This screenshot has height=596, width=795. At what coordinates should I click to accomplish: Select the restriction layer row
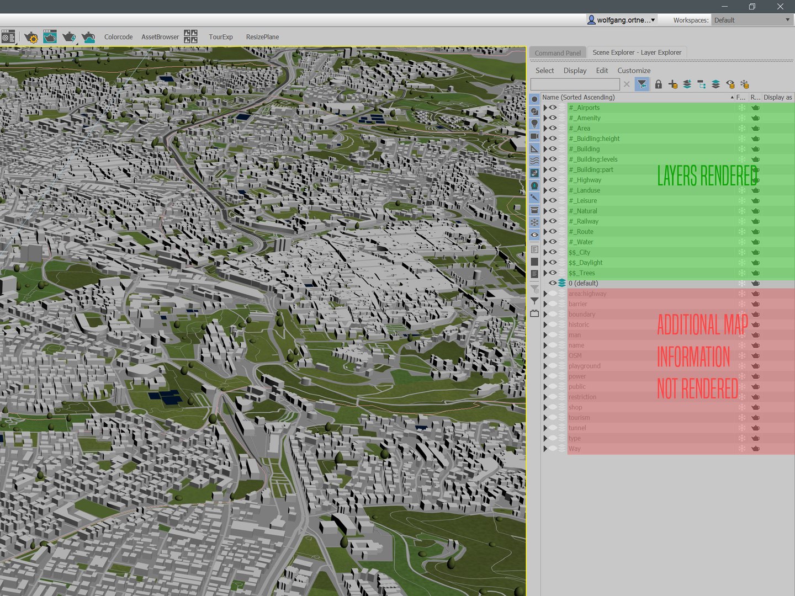(668, 397)
